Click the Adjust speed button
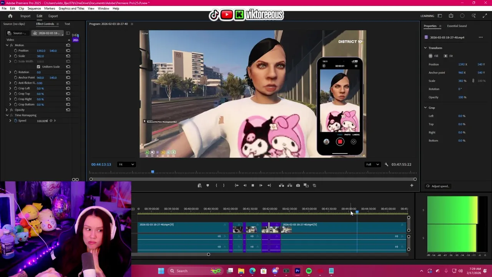This screenshot has height=277, width=492. click(437, 186)
